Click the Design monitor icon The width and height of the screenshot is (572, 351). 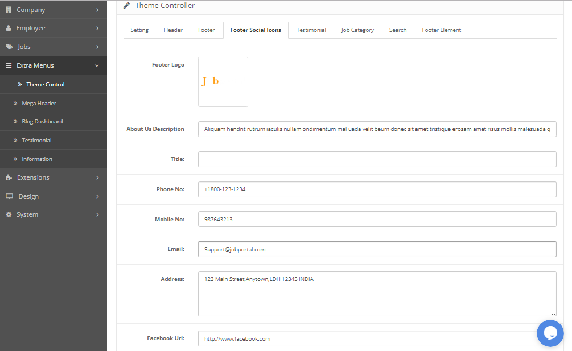[x=9, y=196]
